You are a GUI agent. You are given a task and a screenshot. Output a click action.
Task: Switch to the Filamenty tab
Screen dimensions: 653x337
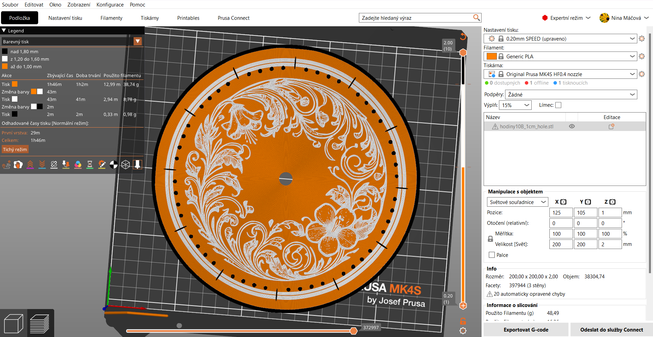111,18
